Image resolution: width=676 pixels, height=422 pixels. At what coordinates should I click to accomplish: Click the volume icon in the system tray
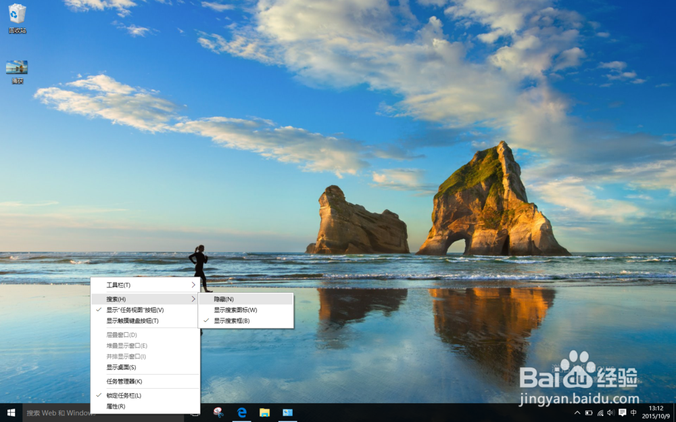(610, 413)
